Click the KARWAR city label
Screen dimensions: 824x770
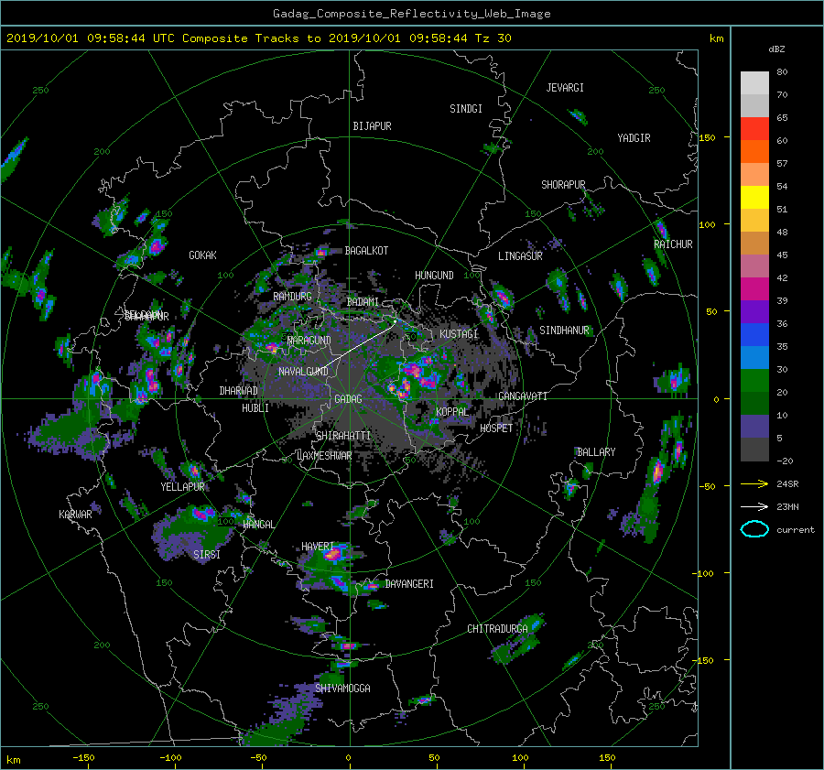75,515
